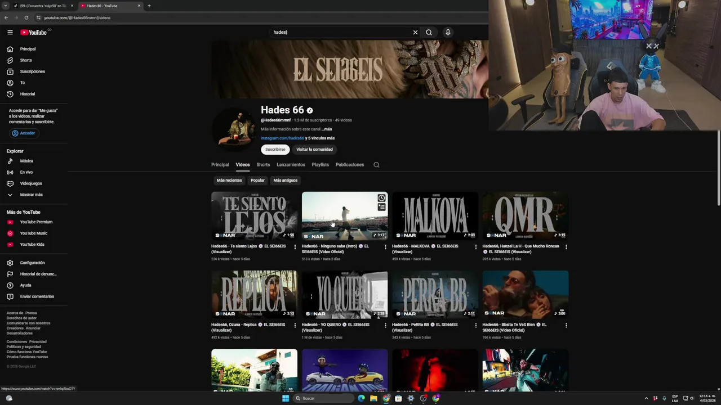Image resolution: width=721 pixels, height=405 pixels.
Task: Go to the YouTube logo home
Action: pyautogui.click(x=34, y=33)
